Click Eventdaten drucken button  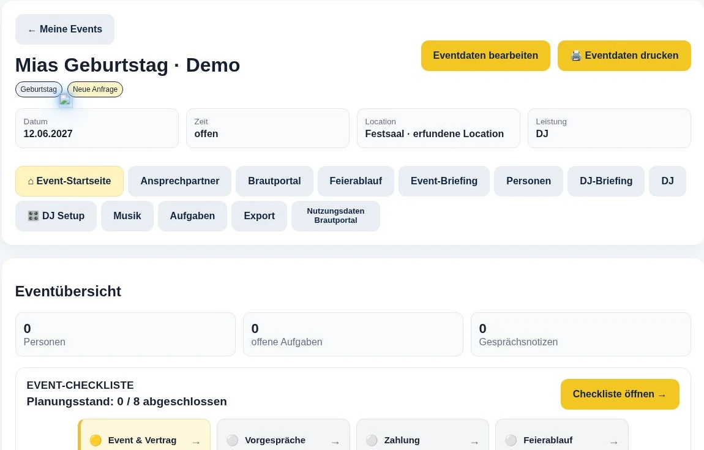point(624,56)
